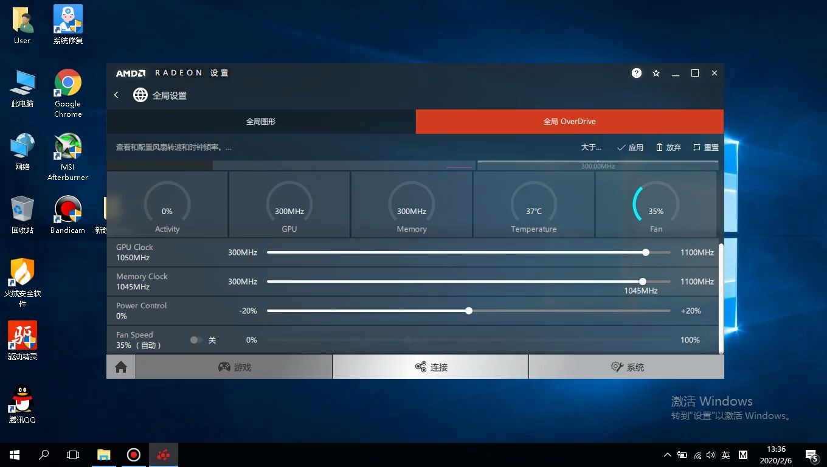827x467 pixels.
Task: Open File Explorer from the taskbar
Action: [x=104, y=455]
